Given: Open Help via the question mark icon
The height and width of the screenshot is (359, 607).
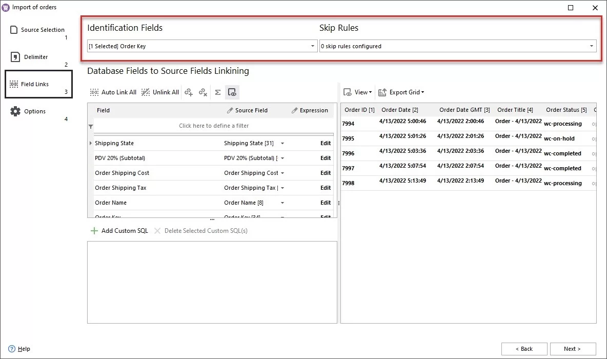Looking at the screenshot, I should pos(12,349).
